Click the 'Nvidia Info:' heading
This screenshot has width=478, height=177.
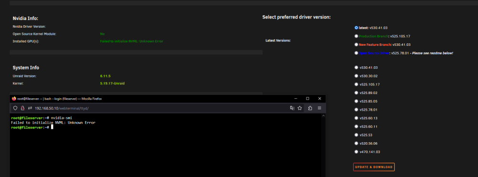(x=25, y=19)
